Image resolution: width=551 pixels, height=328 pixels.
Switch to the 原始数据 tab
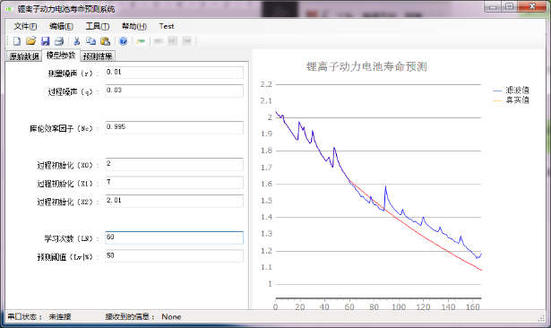pyautogui.click(x=24, y=56)
